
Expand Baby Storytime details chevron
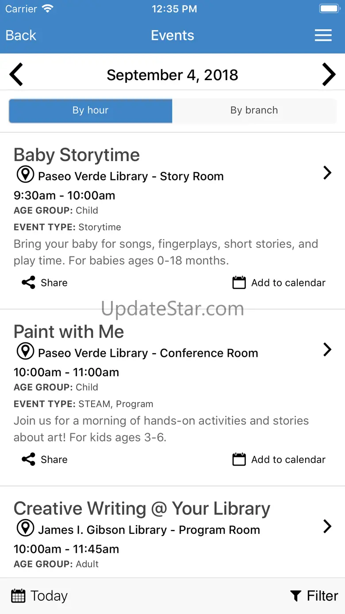(327, 173)
